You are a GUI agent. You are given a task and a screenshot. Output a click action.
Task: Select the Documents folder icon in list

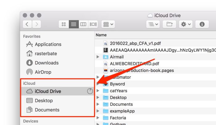[x=106, y=104]
